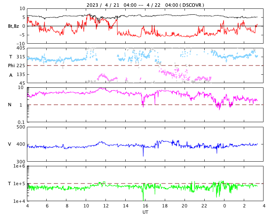Click the '400' velocity tick label

[x=21, y=144]
